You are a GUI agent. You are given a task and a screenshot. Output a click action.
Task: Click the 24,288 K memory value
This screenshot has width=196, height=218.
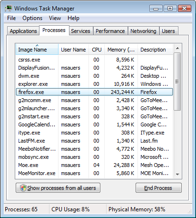(x=124, y=165)
